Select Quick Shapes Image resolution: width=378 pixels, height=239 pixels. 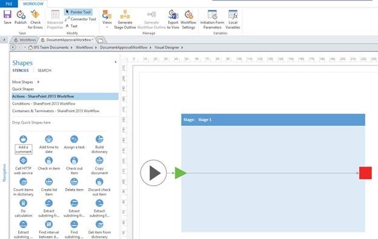pyautogui.click(x=23, y=89)
